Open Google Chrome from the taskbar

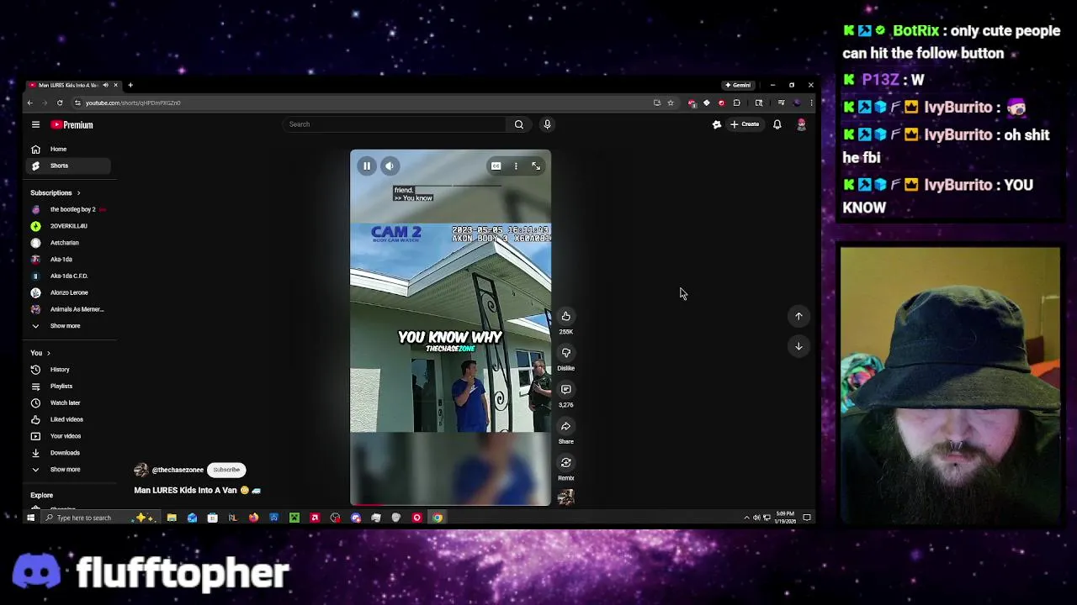click(x=438, y=518)
